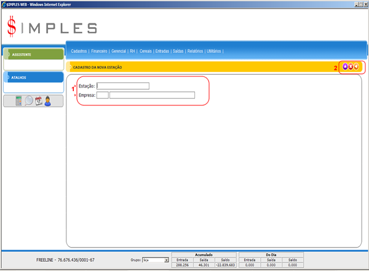369x271 pixels.
Task: Open the Cereais menu
Action: pyautogui.click(x=146, y=51)
